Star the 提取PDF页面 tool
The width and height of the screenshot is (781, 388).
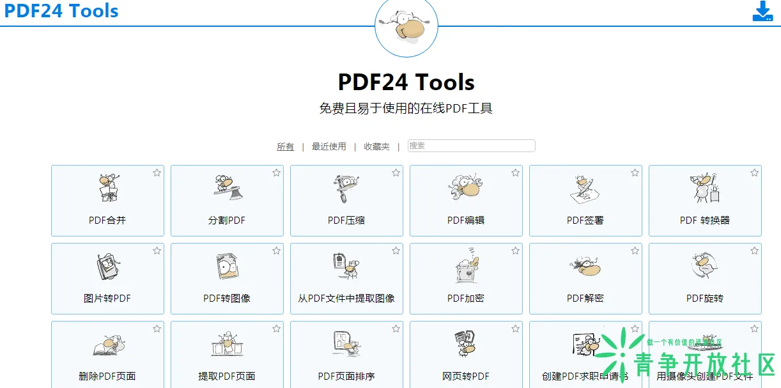tap(276, 329)
